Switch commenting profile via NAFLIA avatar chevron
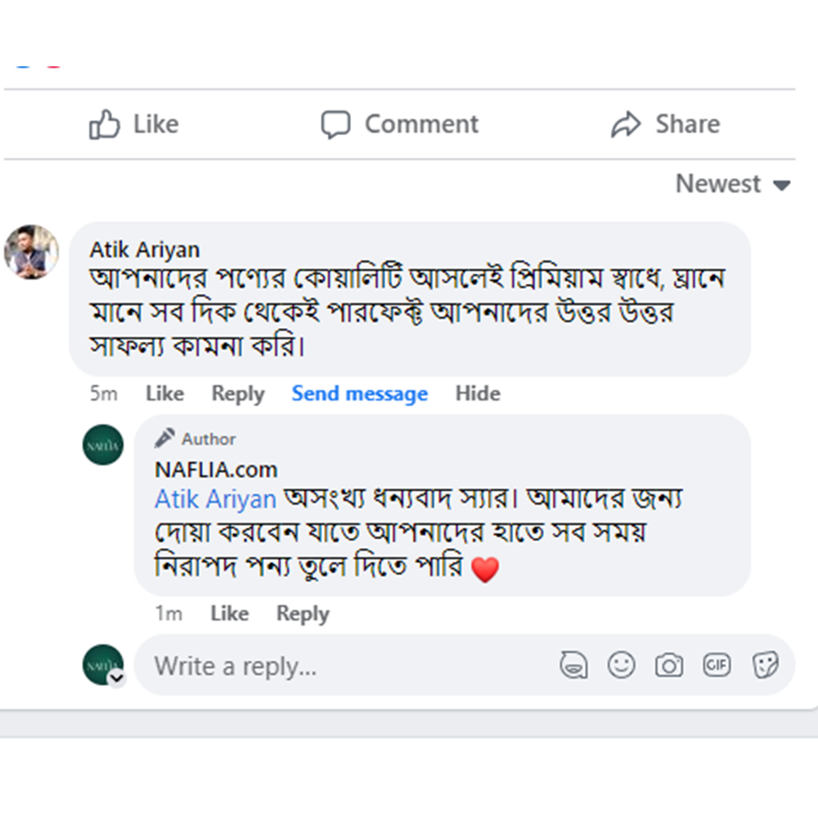This screenshot has width=818, height=818. click(117, 678)
